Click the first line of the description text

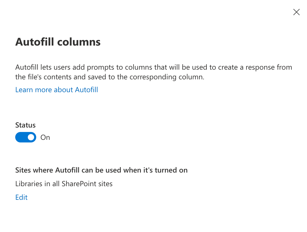pos(153,67)
